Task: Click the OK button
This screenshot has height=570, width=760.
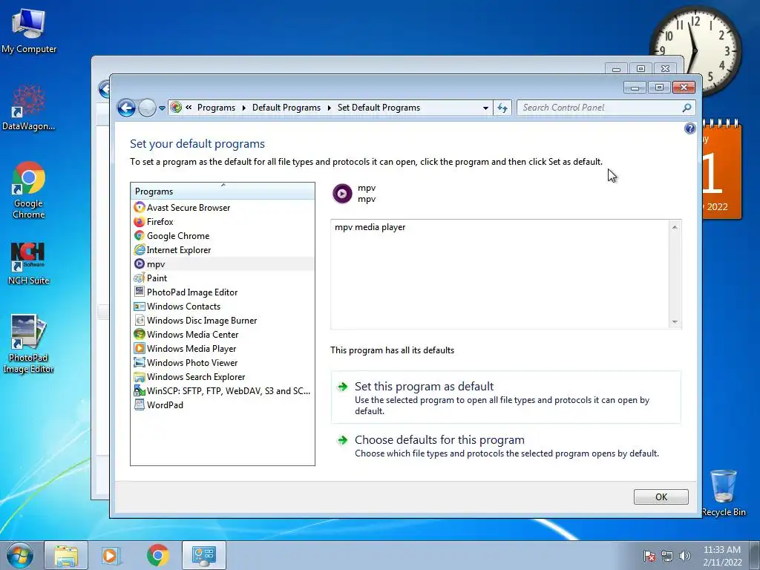Action: tap(661, 497)
